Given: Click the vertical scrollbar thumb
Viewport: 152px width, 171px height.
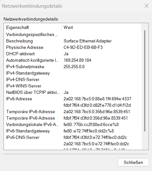Looking at the screenshot, I should (x=145, y=81).
